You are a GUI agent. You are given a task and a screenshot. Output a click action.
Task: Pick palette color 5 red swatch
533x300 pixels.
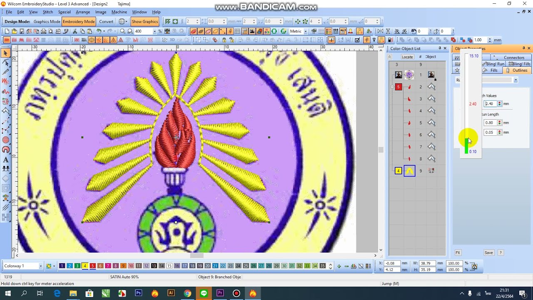[x=92, y=266]
